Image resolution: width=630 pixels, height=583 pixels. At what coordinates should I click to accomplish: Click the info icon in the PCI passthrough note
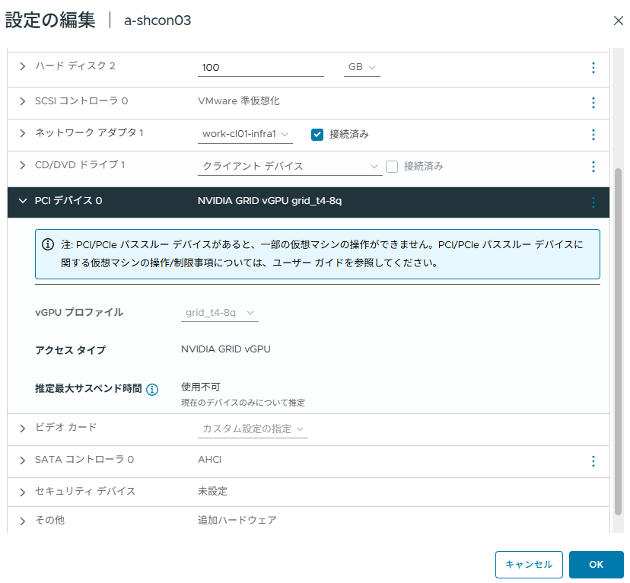(48, 244)
